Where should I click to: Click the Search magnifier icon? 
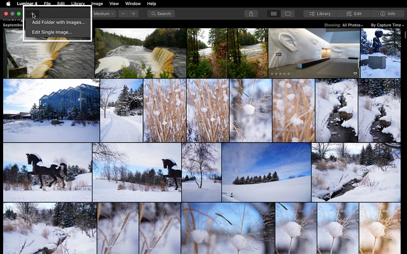[x=154, y=14]
